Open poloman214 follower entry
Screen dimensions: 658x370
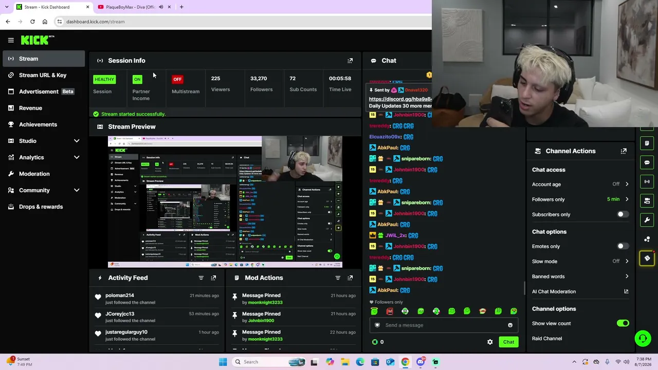119,295
